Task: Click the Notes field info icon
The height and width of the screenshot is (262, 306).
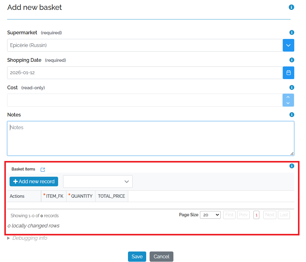Action: (291, 115)
